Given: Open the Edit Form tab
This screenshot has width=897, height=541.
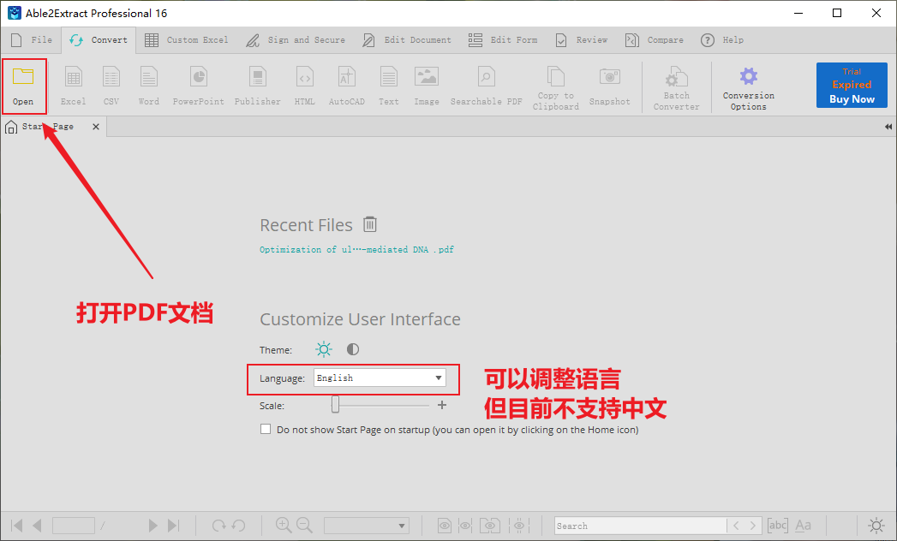Looking at the screenshot, I should [x=503, y=40].
